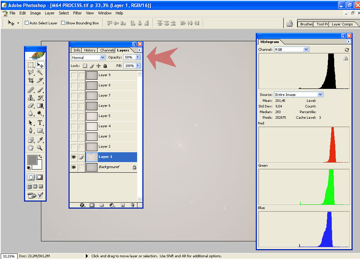Click the foreground color swatch
Viewport: 360px width, 259px height.
click(x=32, y=160)
